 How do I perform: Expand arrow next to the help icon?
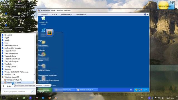[x=147, y=14]
